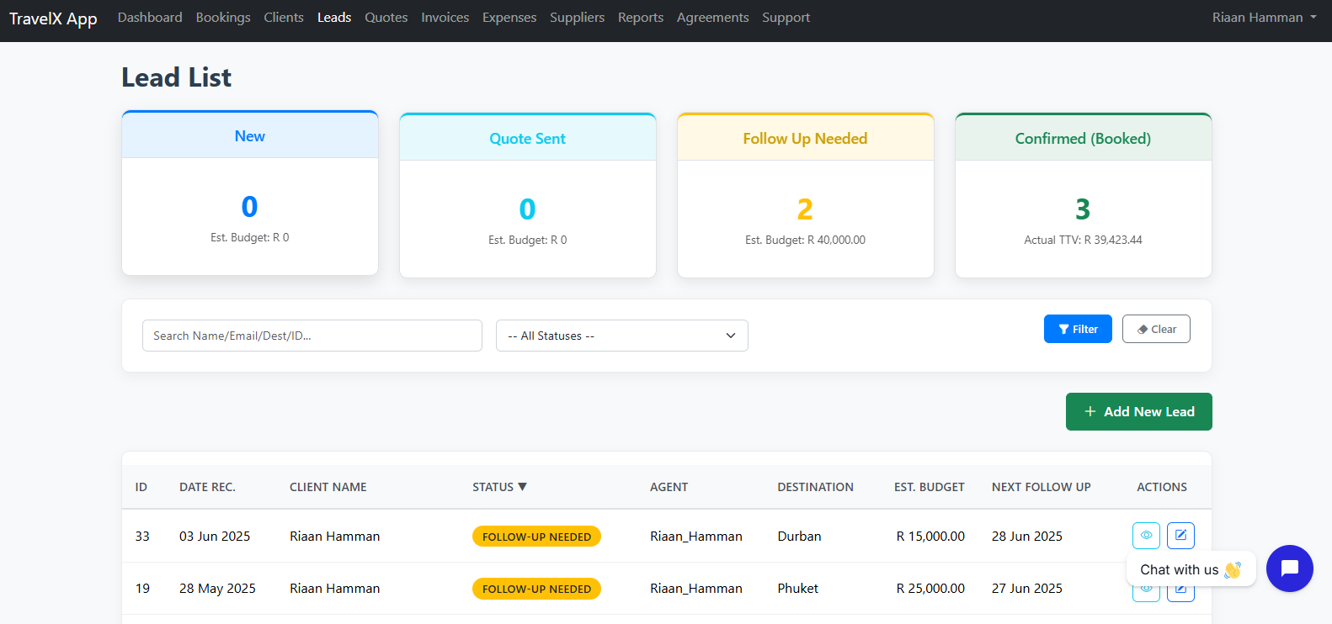Click the Filter button with funnel icon
The height and width of the screenshot is (624, 1332).
pyautogui.click(x=1078, y=329)
